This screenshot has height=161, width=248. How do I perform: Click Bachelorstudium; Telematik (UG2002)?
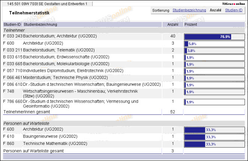click(x=59, y=50)
